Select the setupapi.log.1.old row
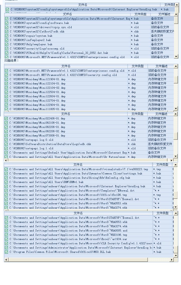 [x=89, y=149]
